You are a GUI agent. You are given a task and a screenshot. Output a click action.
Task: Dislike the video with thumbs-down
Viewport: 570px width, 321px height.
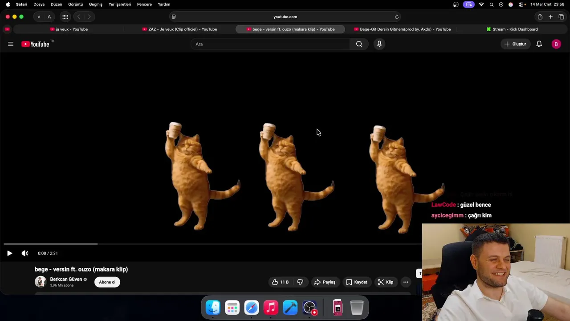pos(300,282)
